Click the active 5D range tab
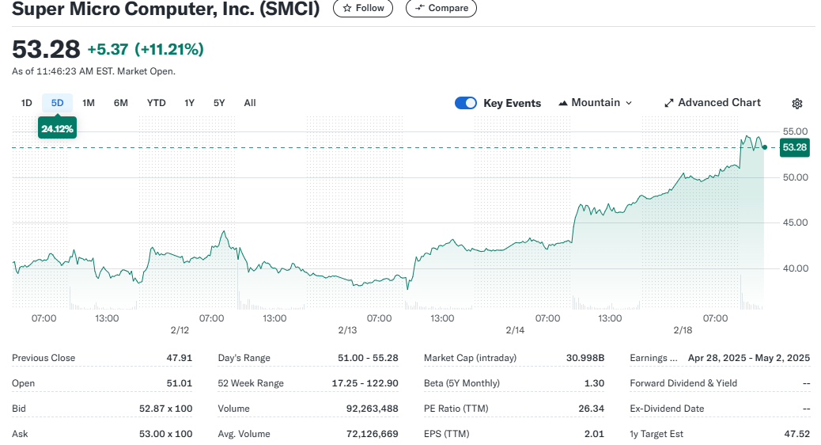The height and width of the screenshot is (445, 821). [x=57, y=103]
